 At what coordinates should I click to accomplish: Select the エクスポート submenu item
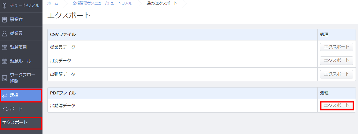pyautogui.click(x=21, y=123)
